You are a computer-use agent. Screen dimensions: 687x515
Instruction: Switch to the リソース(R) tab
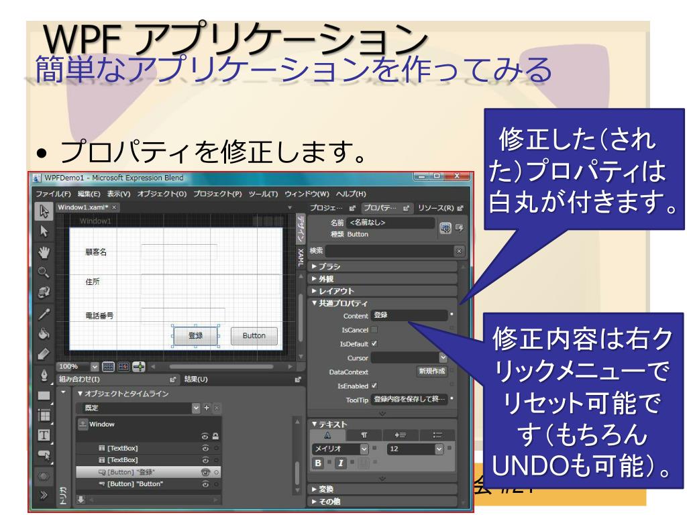[436, 208]
